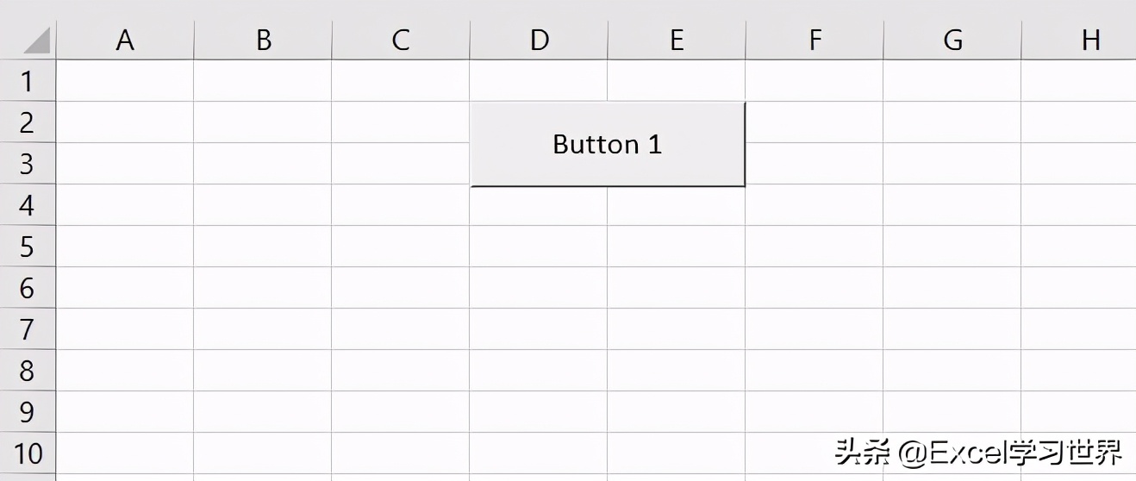Select column B header
The height and width of the screenshot is (481, 1136).
click(263, 40)
